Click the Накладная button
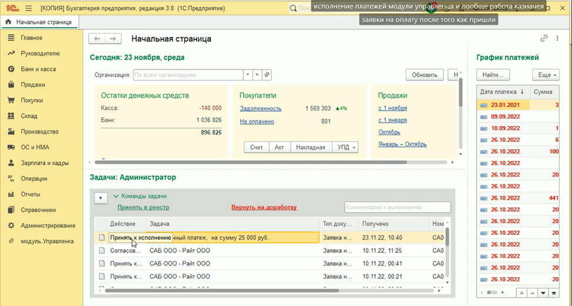572x306 pixels. coord(311,147)
